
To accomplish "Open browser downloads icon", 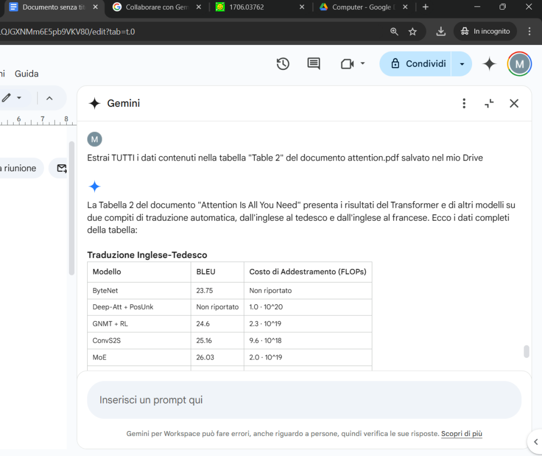I will click(441, 31).
